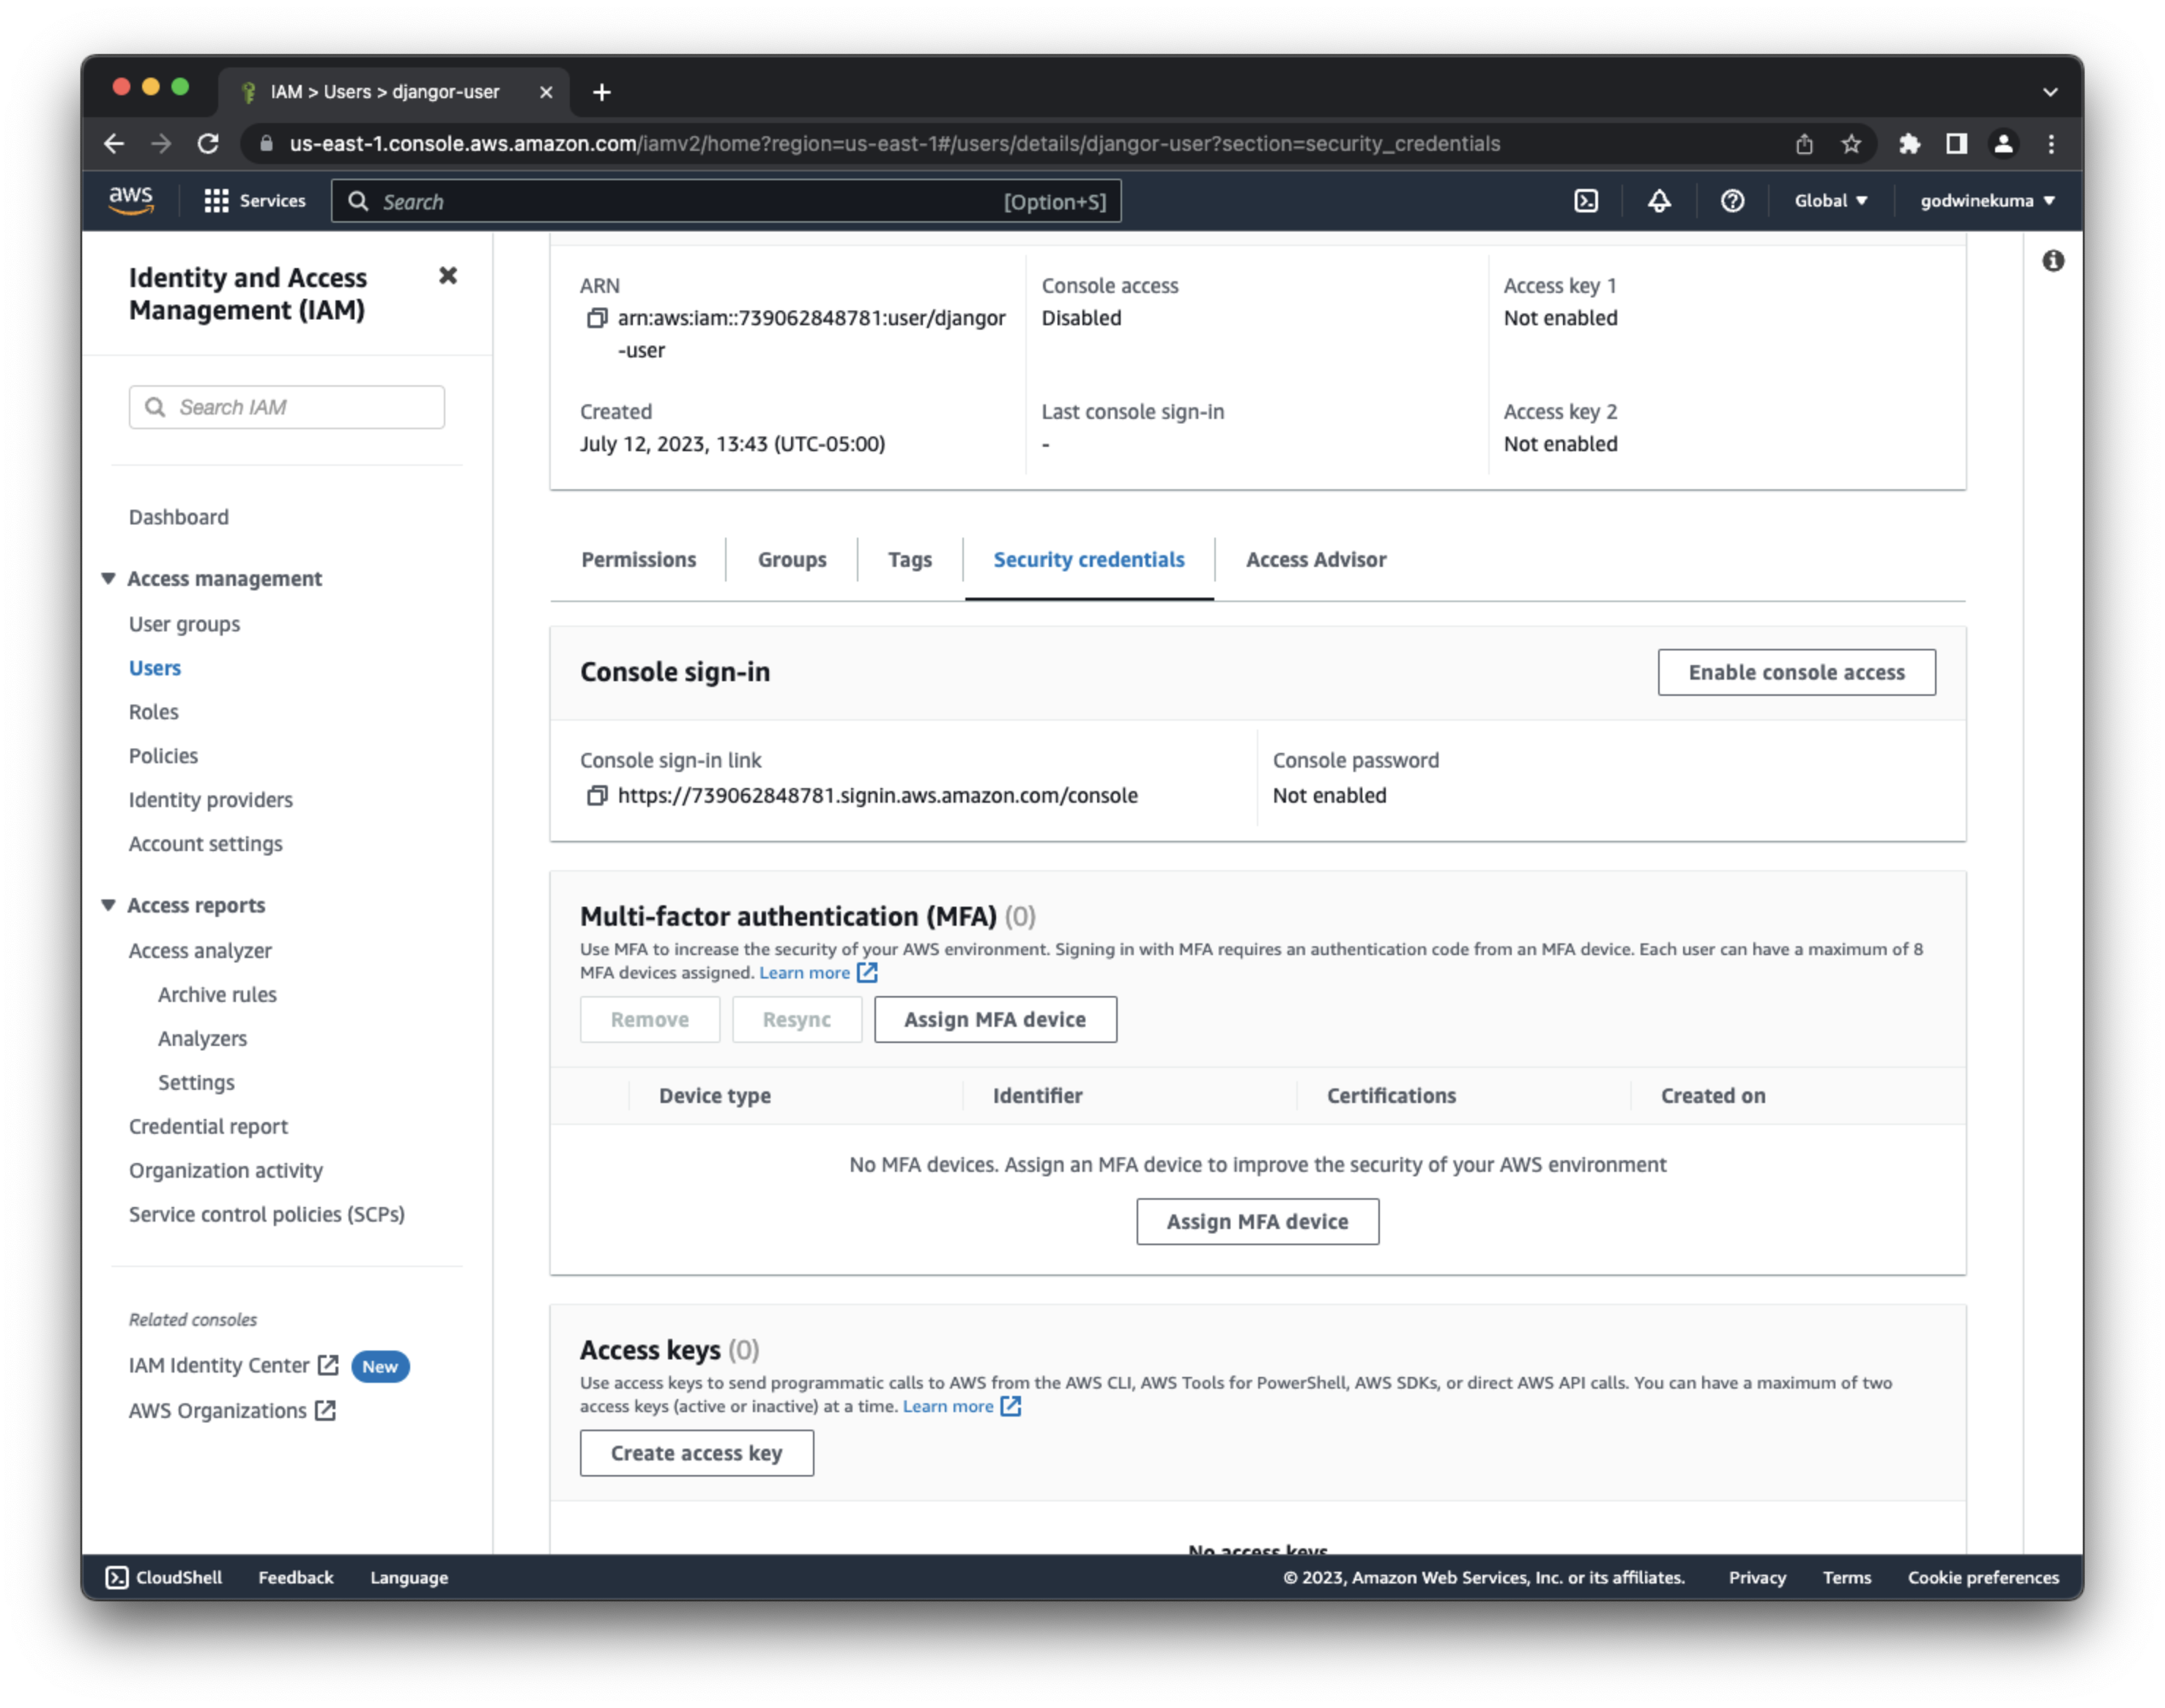Open the info panel icon at right
The height and width of the screenshot is (1708, 2165).
(x=2053, y=261)
